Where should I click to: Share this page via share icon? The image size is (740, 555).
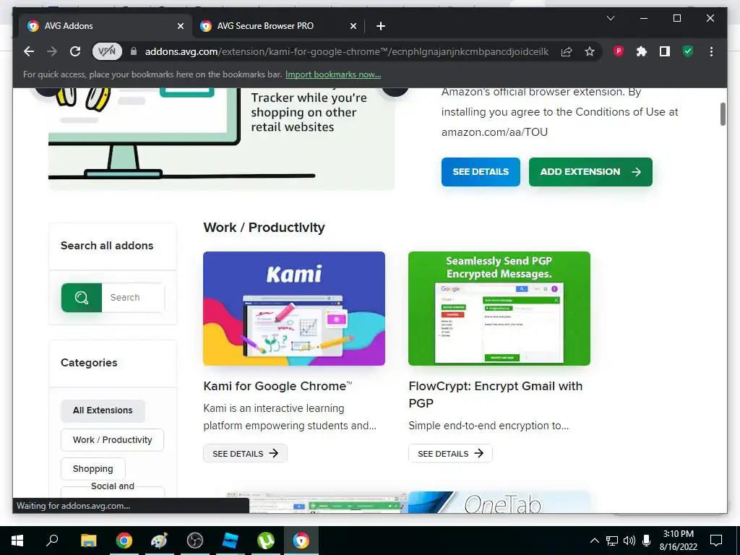point(567,51)
